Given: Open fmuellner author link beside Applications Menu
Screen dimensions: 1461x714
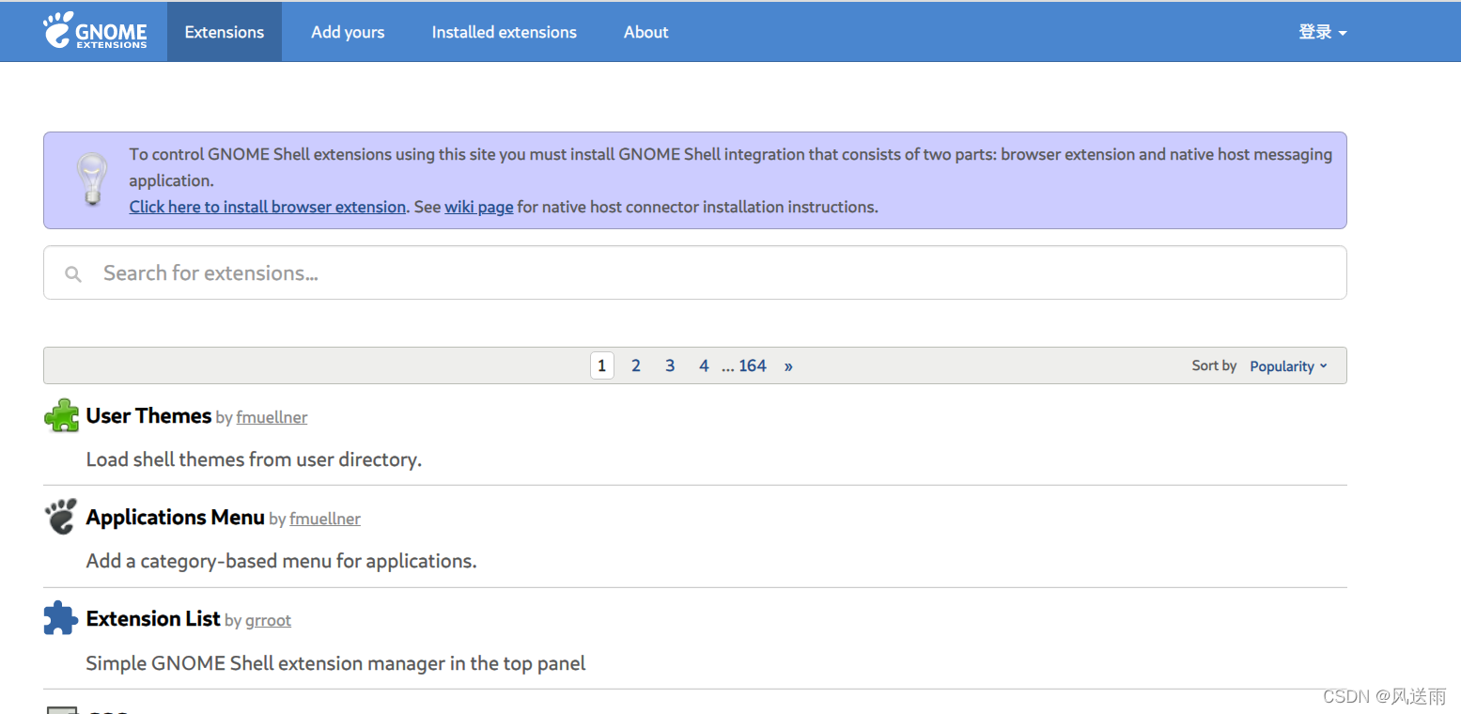Looking at the screenshot, I should click(x=325, y=519).
